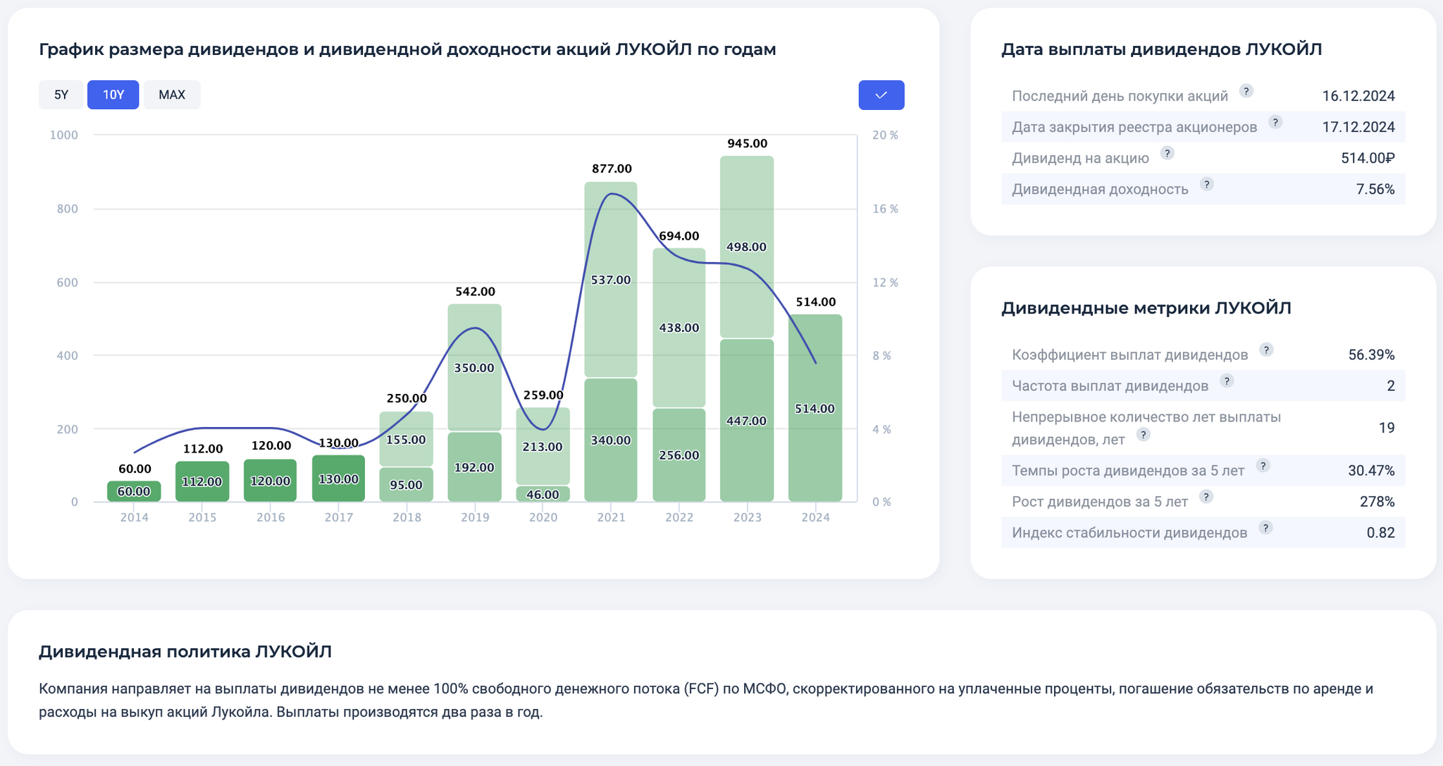The height and width of the screenshot is (766, 1443).
Task: Click the 19 continuous years value
Action: 1387,428
